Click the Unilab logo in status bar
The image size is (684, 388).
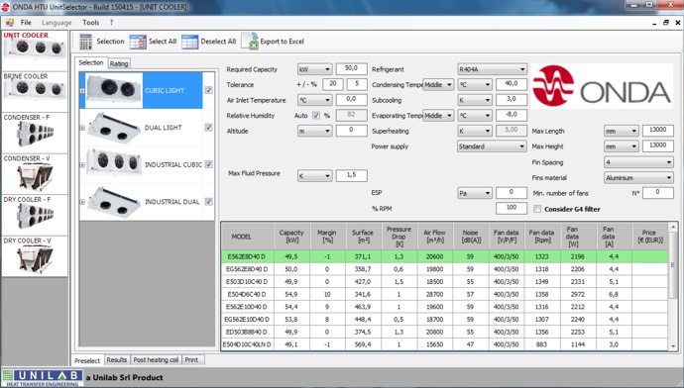(42, 377)
